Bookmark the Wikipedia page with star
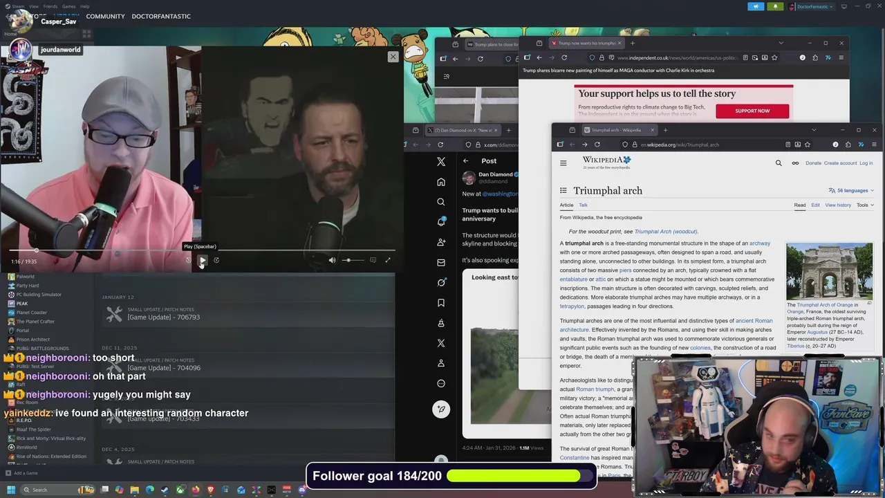 click(x=807, y=145)
